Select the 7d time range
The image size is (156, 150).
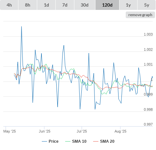click(65, 5)
